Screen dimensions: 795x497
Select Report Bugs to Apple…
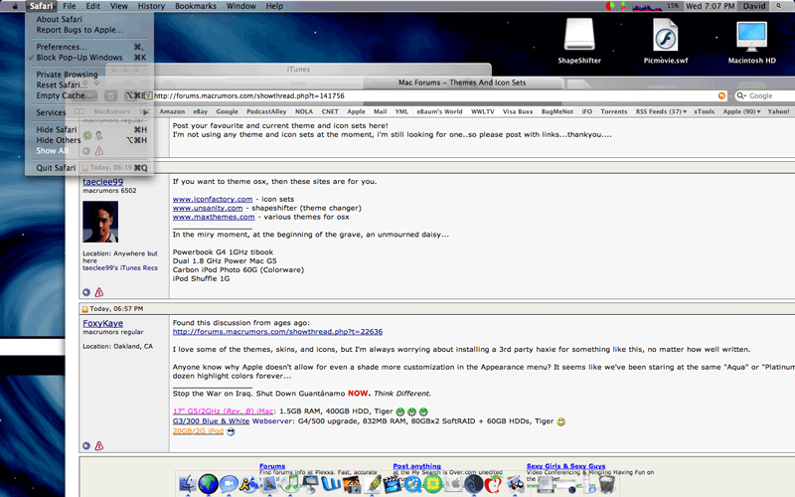89,30
